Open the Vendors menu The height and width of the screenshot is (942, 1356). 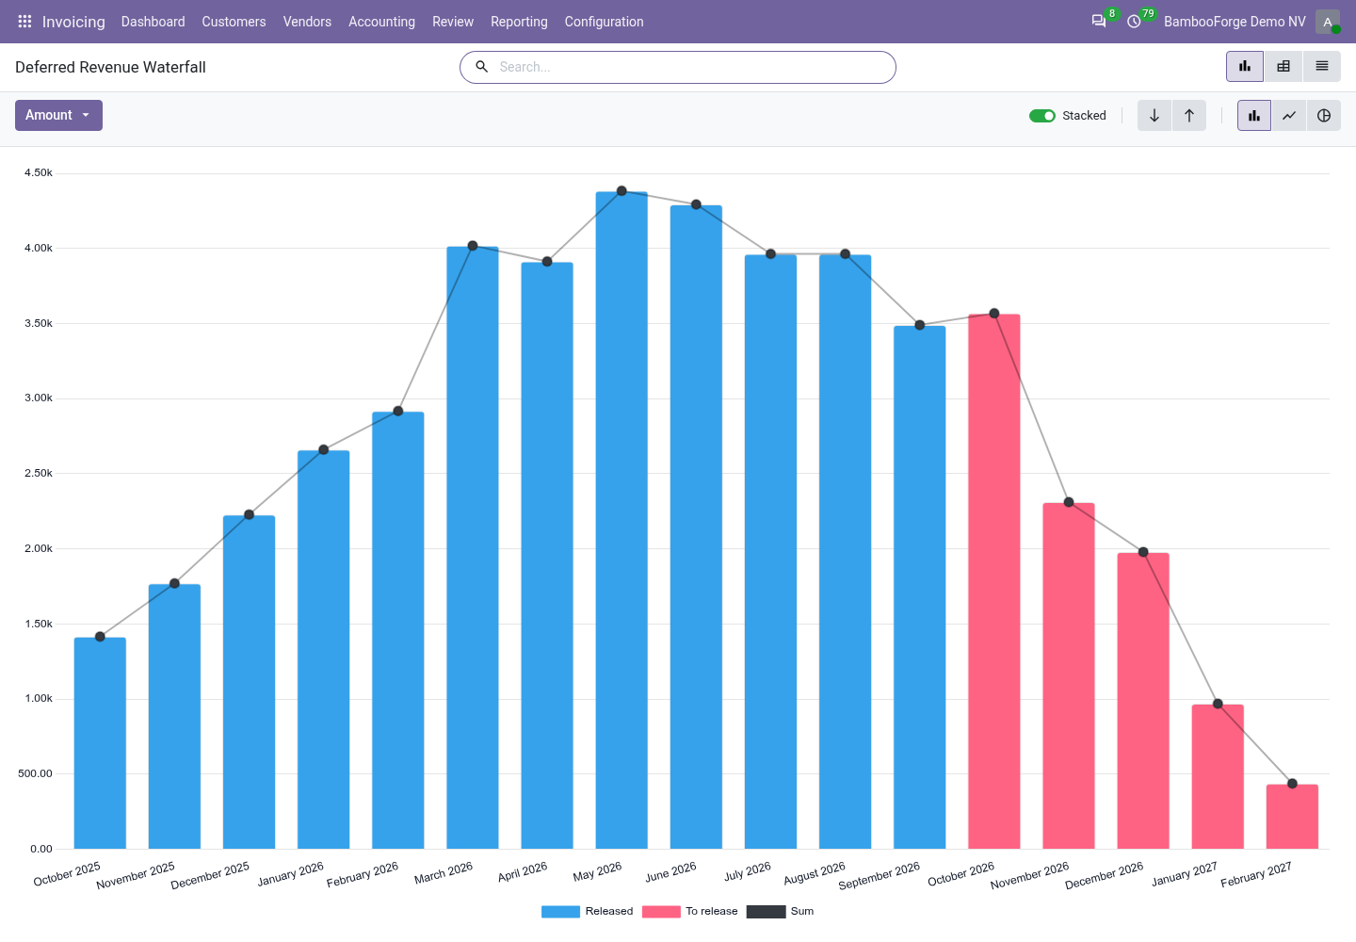pos(307,22)
